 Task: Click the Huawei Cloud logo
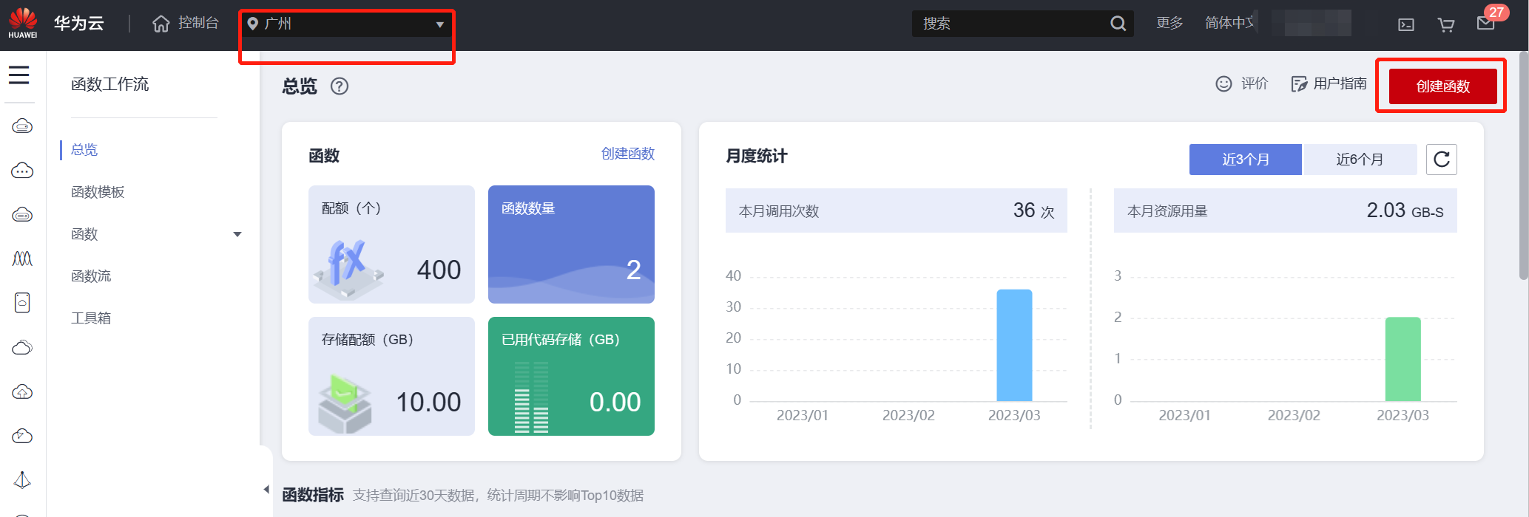pyautogui.click(x=23, y=23)
